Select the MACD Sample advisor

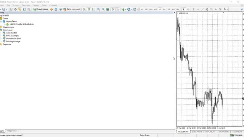12,36
